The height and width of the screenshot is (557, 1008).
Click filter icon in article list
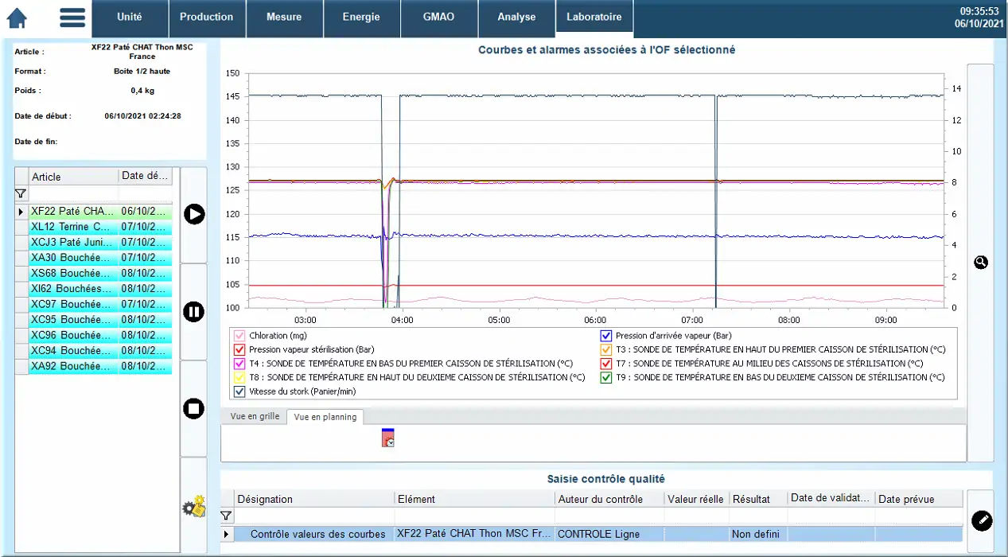pyautogui.click(x=21, y=193)
